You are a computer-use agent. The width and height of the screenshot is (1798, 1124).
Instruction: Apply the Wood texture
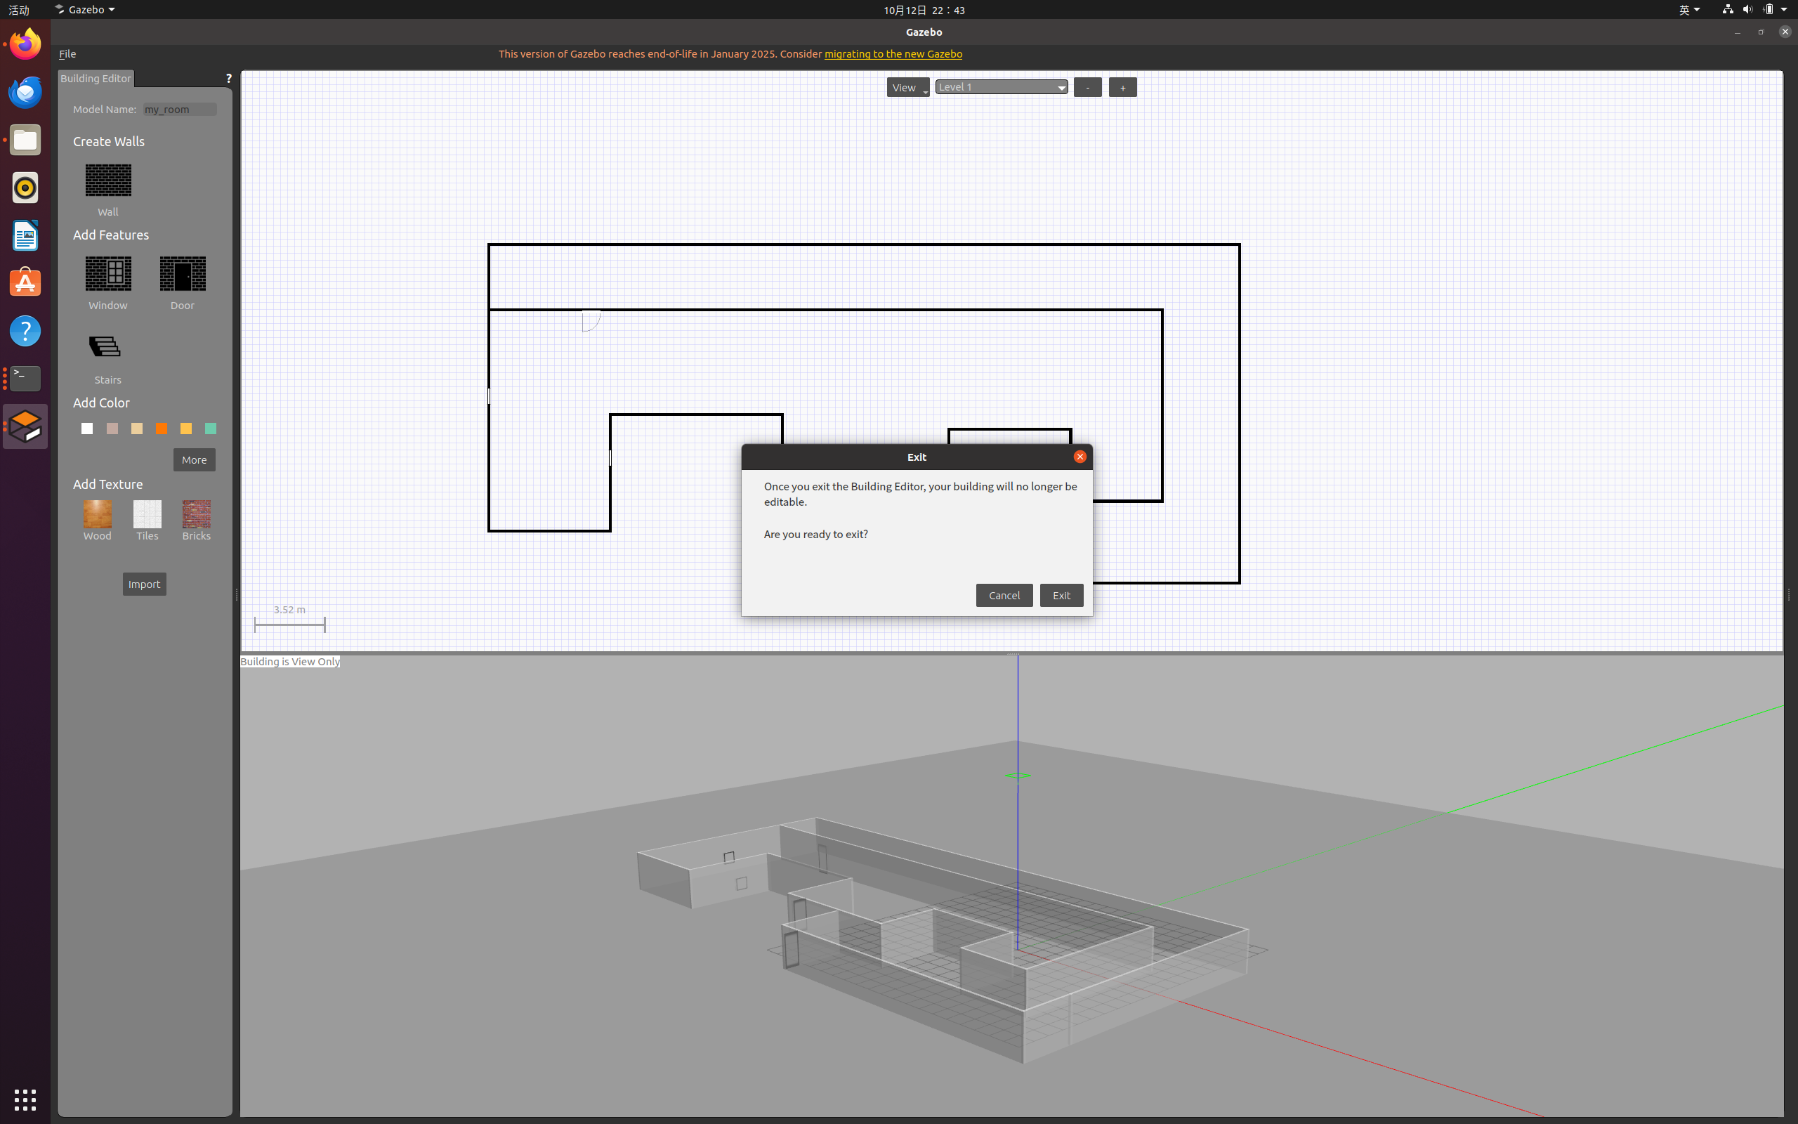[98, 514]
